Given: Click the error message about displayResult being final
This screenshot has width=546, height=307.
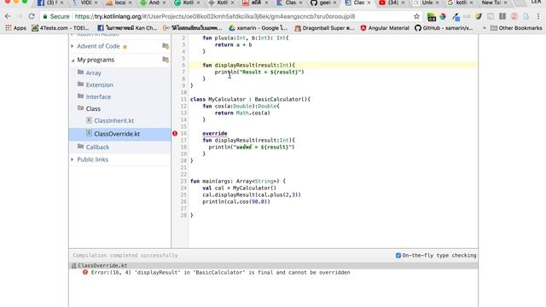Looking at the screenshot, I should tap(220, 273).
